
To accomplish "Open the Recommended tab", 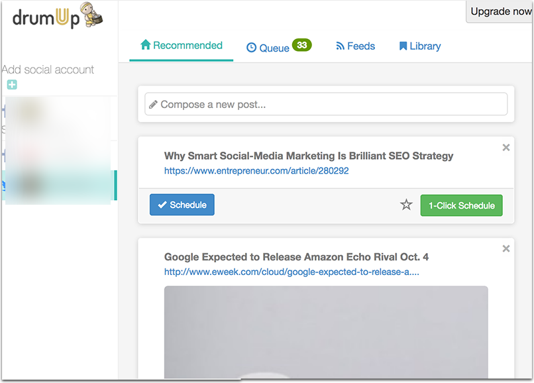I will [181, 46].
